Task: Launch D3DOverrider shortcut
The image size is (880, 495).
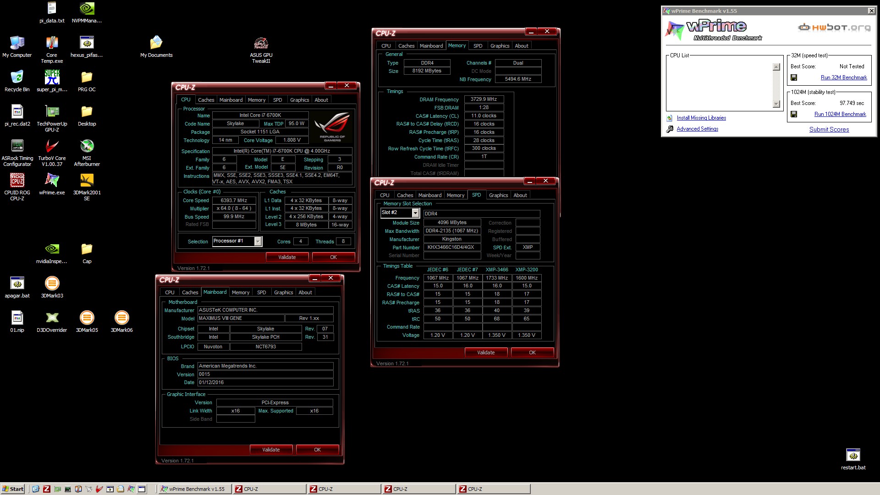Action: click(x=52, y=321)
